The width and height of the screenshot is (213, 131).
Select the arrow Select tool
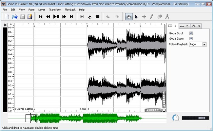point(136,17)
